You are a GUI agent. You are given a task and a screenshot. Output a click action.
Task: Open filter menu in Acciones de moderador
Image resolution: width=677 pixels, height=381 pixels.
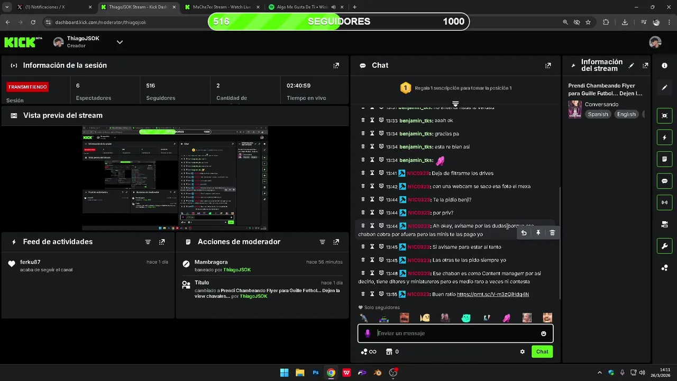click(322, 242)
